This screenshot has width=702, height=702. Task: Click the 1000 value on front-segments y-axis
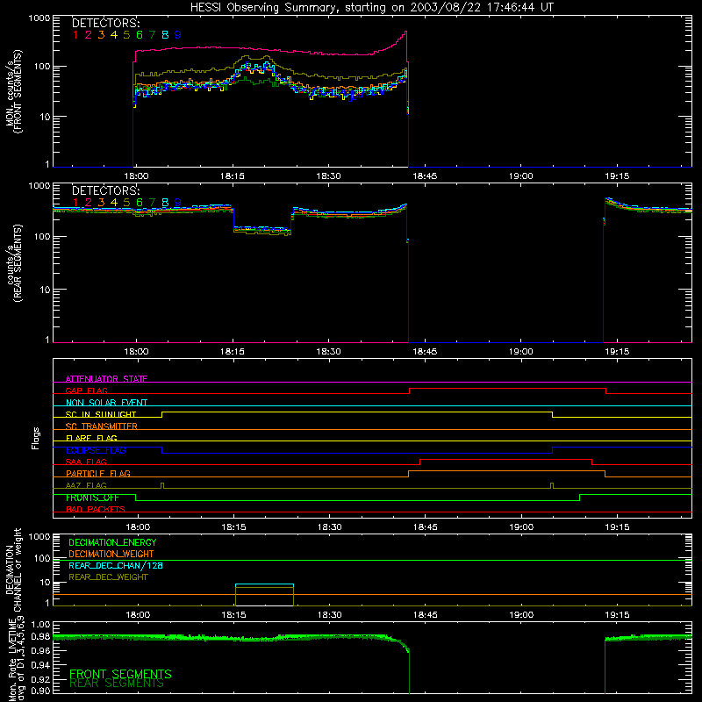coord(39,18)
